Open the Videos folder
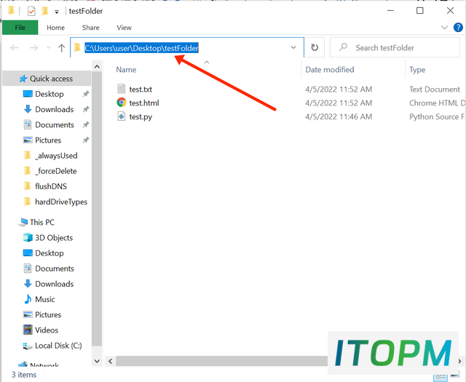Screen dimensions: 466x382 47,330
